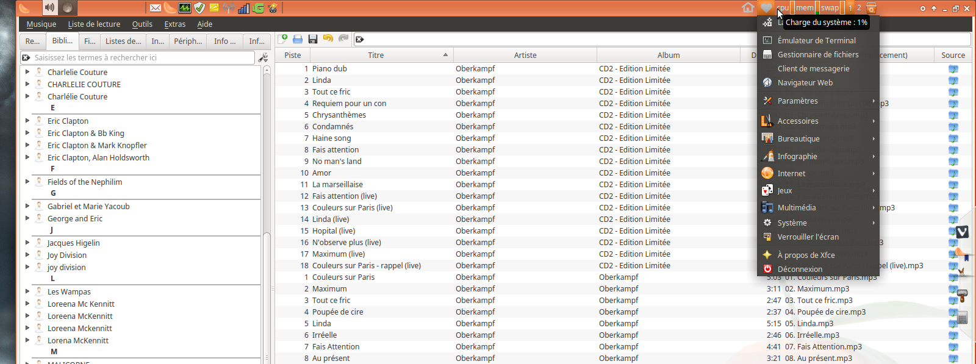Expand the George and Eric node
Image resolution: width=976 pixels, height=364 pixels.
coord(27,218)
